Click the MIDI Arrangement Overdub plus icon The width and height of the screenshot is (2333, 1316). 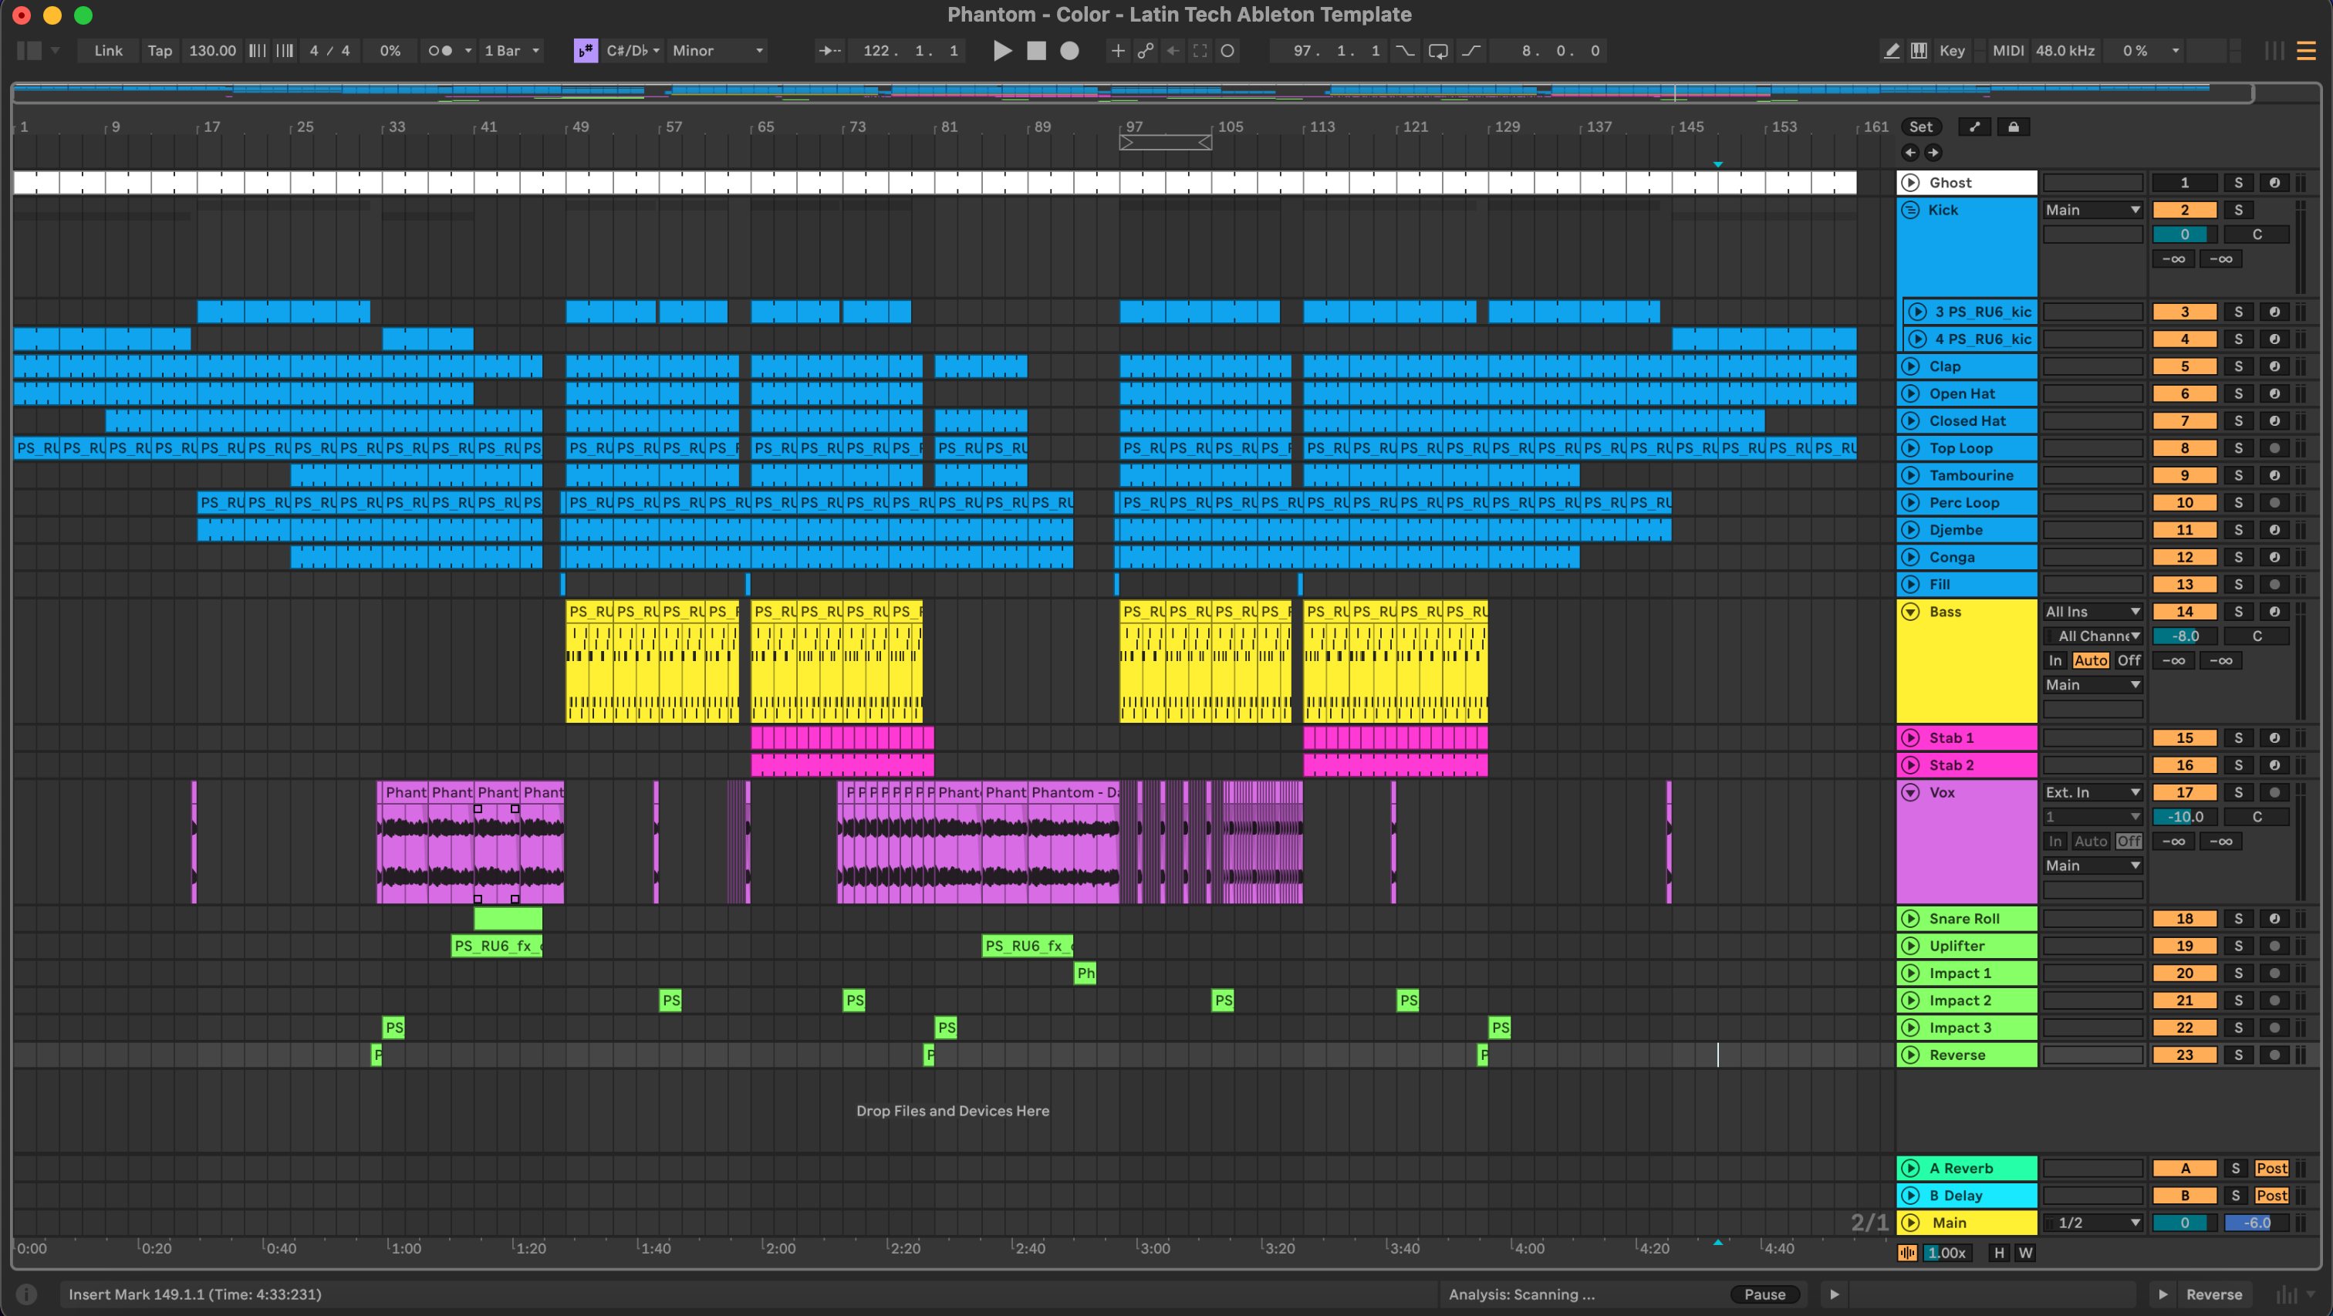[1118, 51]
